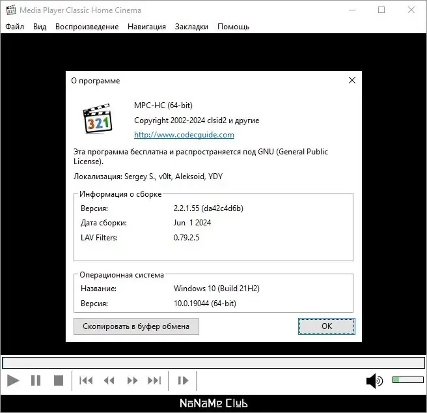The image size is (427, 413).
Task: Skip to the next track
Action: click(x=154, y=380)
